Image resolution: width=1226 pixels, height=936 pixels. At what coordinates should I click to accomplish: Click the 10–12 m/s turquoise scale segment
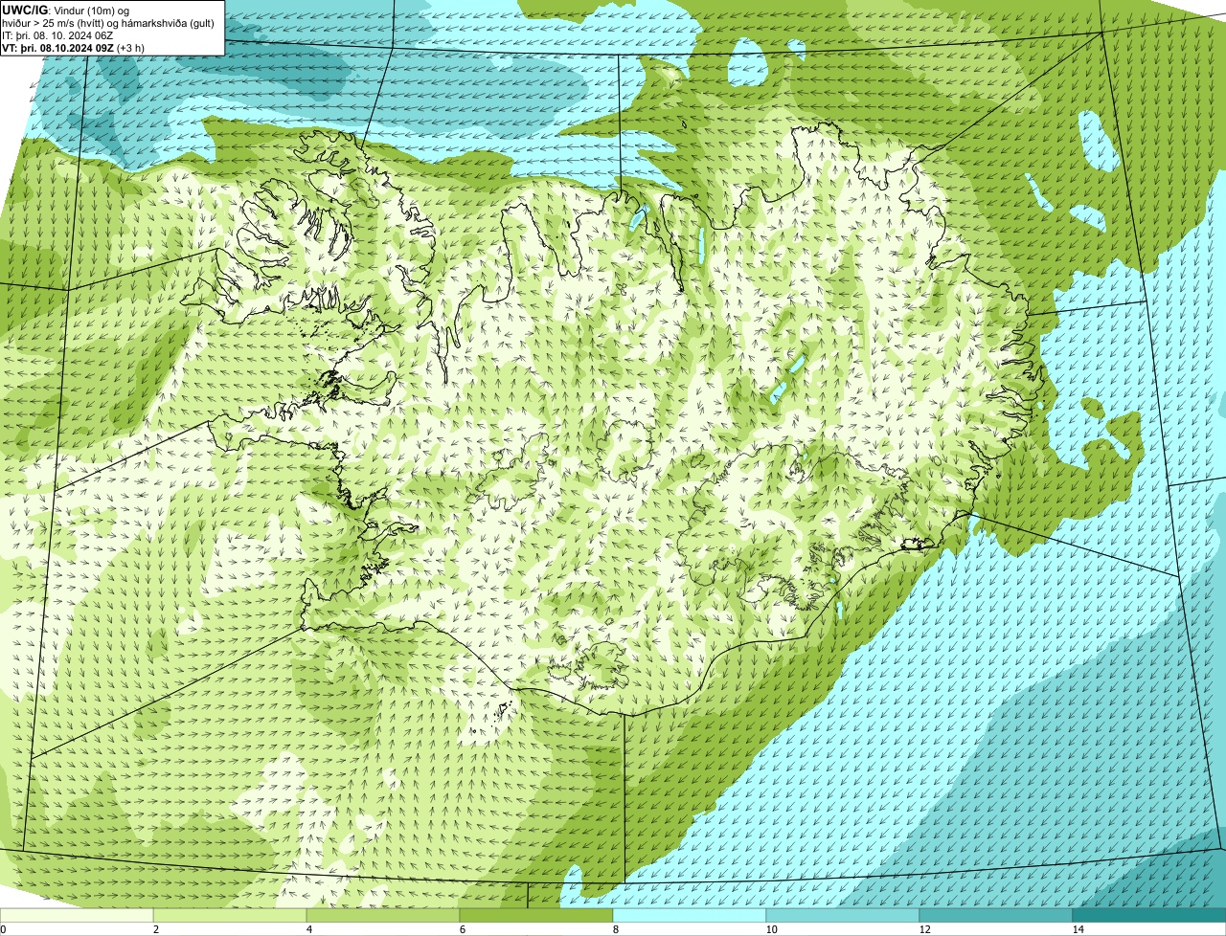843,916
